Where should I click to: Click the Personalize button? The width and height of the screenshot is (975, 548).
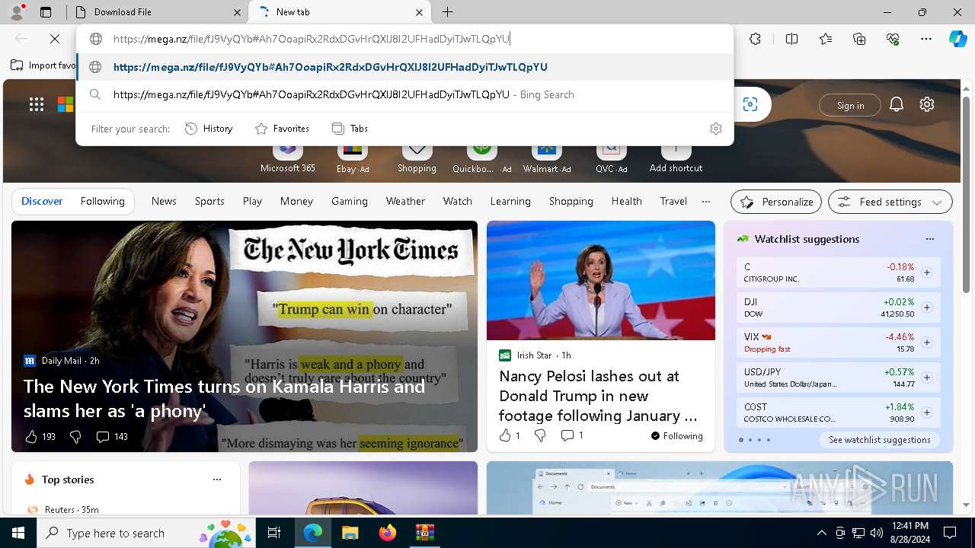pos(776,202)
